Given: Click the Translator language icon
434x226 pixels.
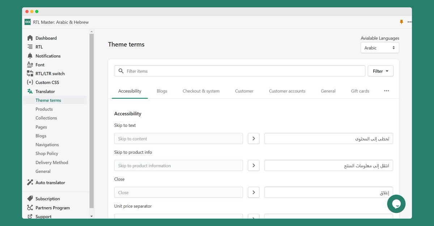Looking at the screenshot, I should [30, 91].
